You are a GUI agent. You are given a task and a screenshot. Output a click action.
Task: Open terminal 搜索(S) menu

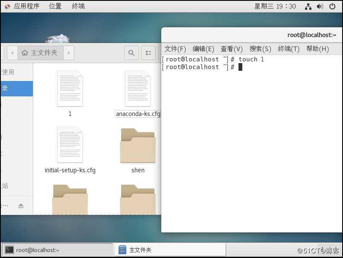[x=260, y=49]
